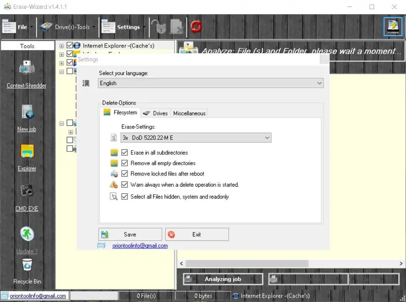Click the Analyzing job button
The image size is (406, 302).
[x=223, y=279]
